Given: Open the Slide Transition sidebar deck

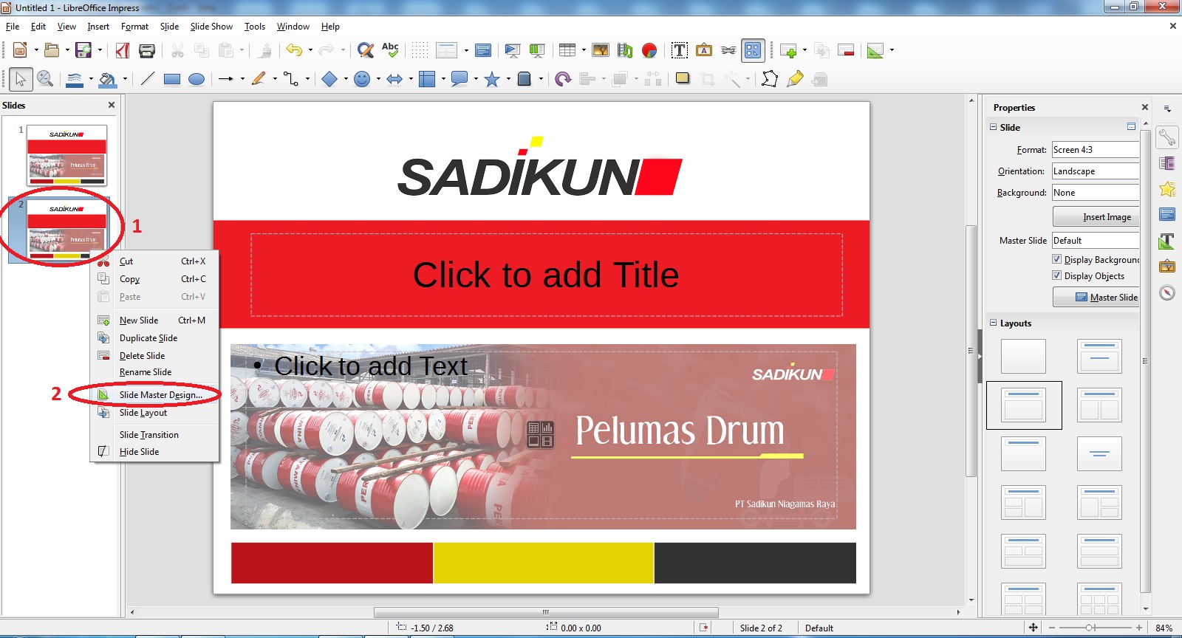Looking at the screenshot, I should coord(1167,163).
